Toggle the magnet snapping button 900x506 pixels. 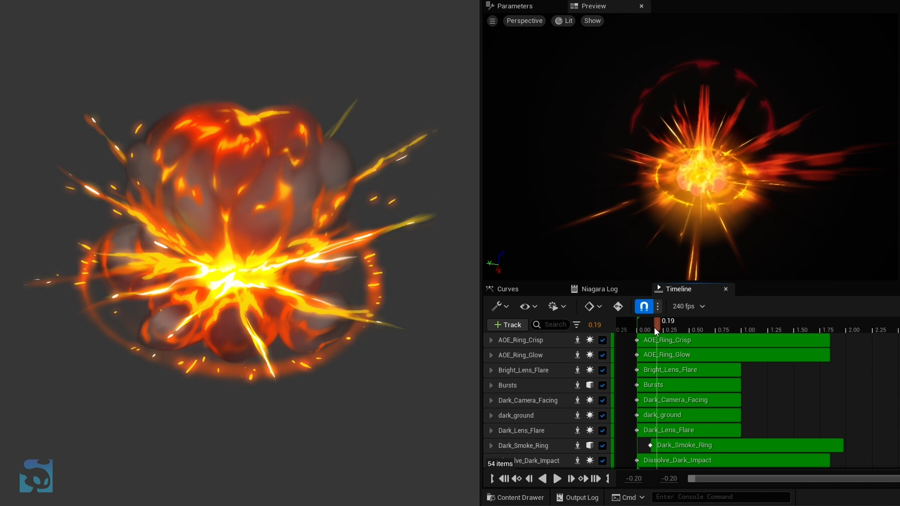[x=644, y=306]
